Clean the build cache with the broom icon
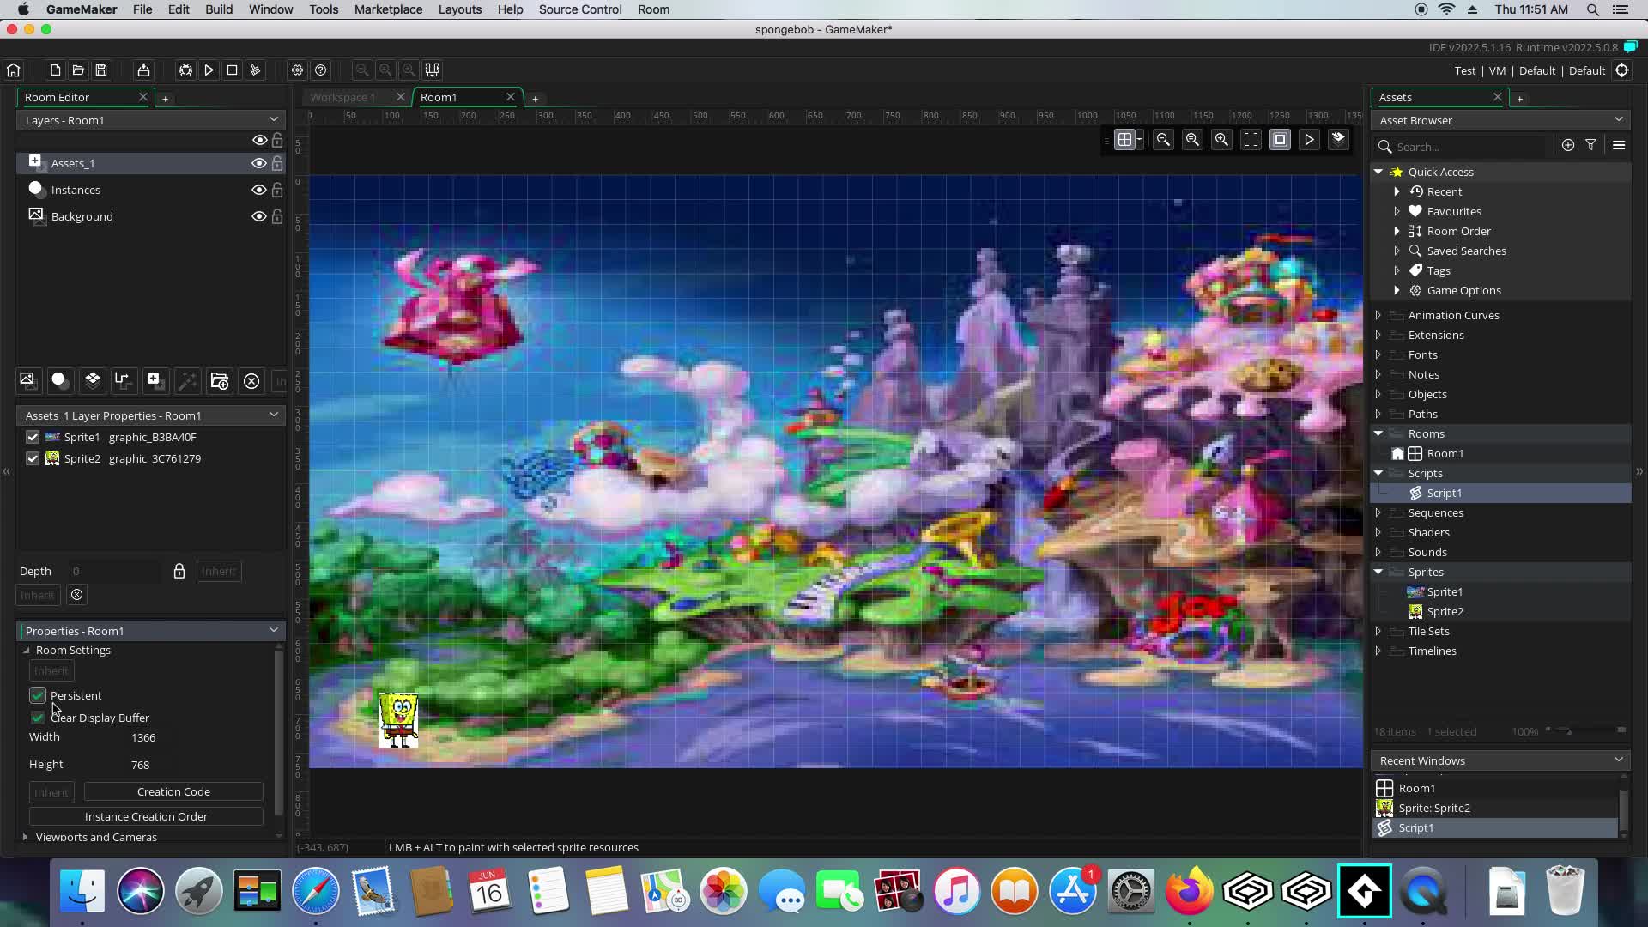Image resolution: width=1648 pixels, height=927 pixels. tap(255, 70)
